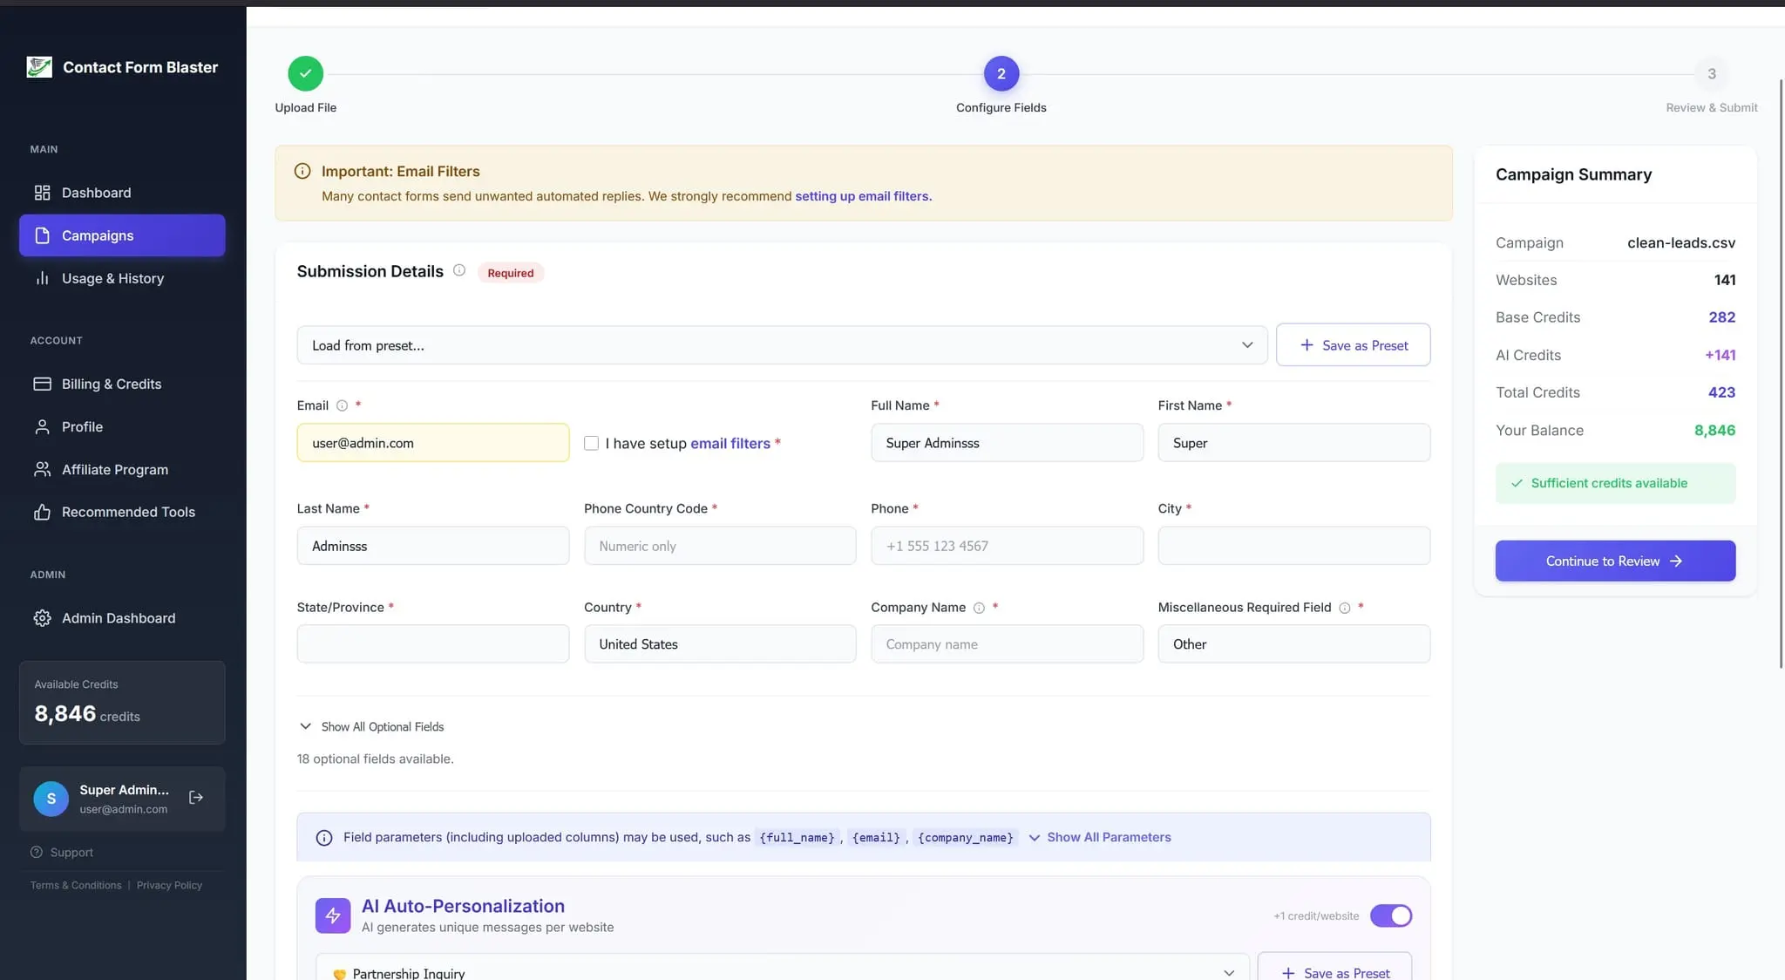1785x980 pixels.
Task: Click the State/Province input field
Action: point(433,643)
